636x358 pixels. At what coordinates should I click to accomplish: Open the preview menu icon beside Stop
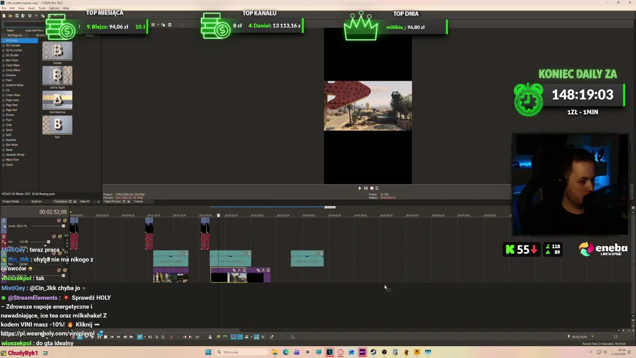pyautogui.click(x=377, y=188)
